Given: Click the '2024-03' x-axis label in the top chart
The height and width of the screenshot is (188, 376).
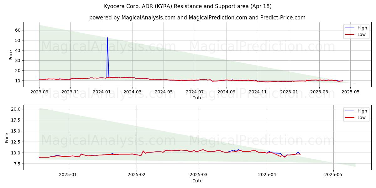Looking at the screenshot, I should (x=132, y=92).
